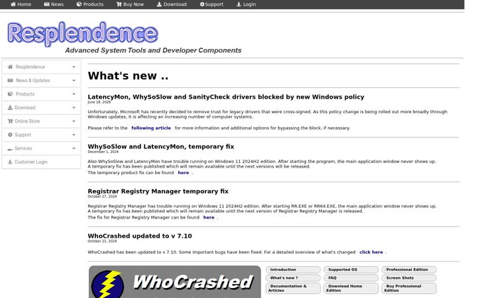Viewport: 477px width, 298px height.
Task: Click 'Advanced System Tools and Developer Components' tagline
Action: (153, 50)
